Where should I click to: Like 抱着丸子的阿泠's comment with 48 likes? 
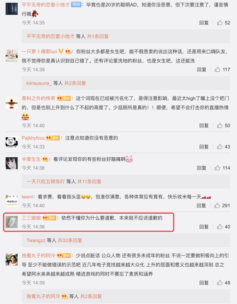point(220,283)
